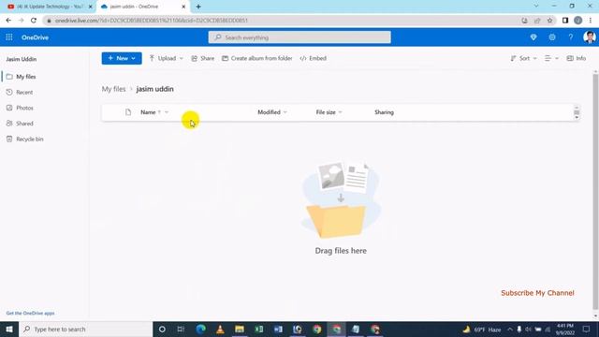Click the Search everything field
Viewport: 599px width, 337px height.
tap(299, 37)
